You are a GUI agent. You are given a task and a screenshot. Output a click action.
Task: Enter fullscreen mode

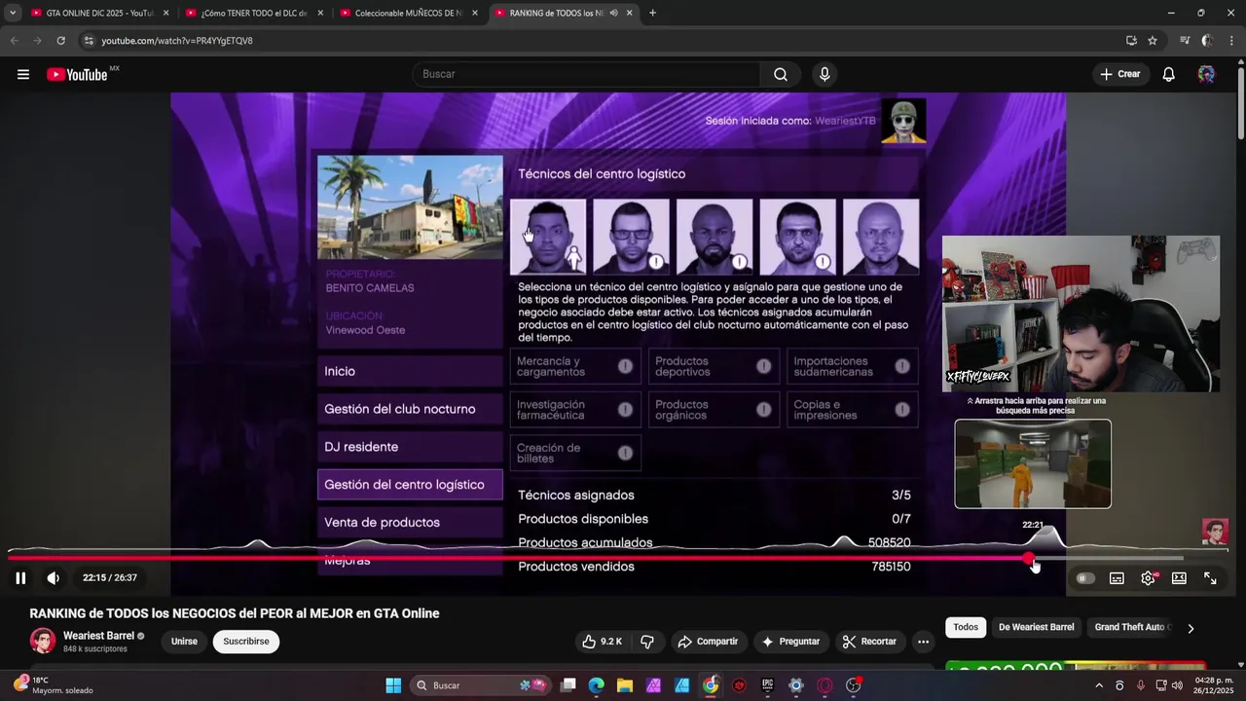(1210, 578)
